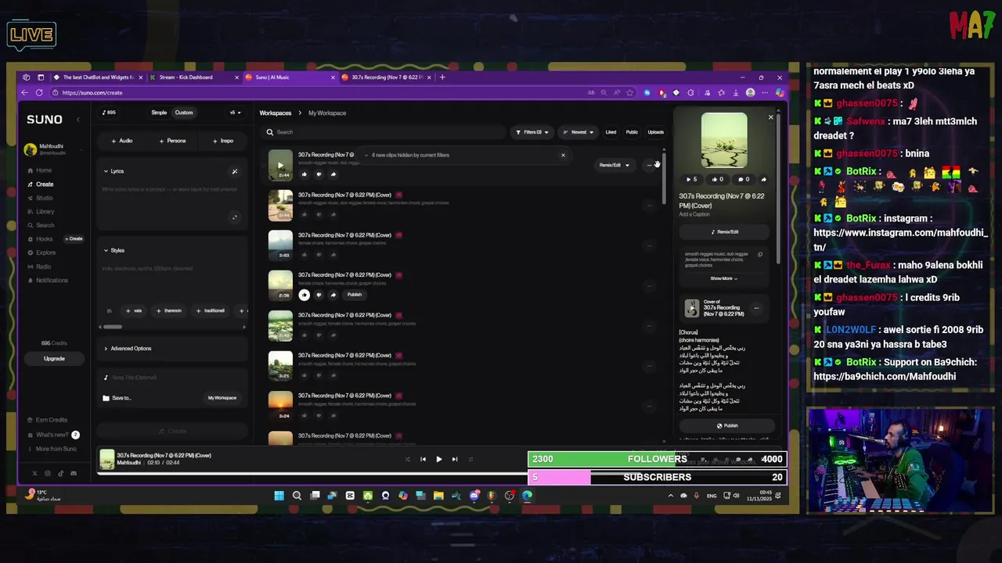Skip to previous track in player bar
Image resolution: width=1002 pixels, height=563 pixels.
pyautogui.click(x=424, y=459)
